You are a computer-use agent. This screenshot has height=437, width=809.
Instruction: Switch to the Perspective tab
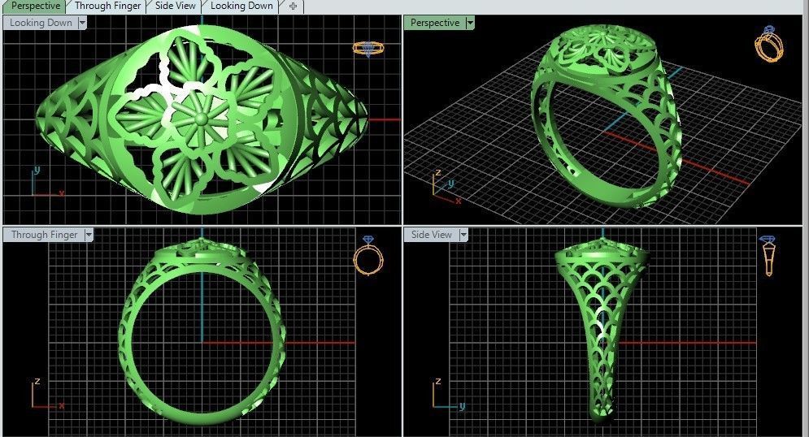click(35, 6)
